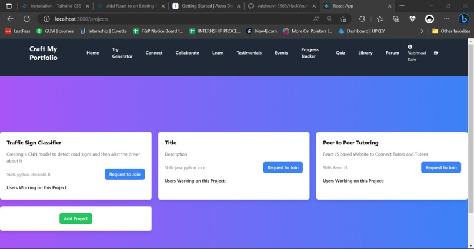Open the GUVI courses bookmark
This screenshot has width=474, height=249.
point(55,31)
